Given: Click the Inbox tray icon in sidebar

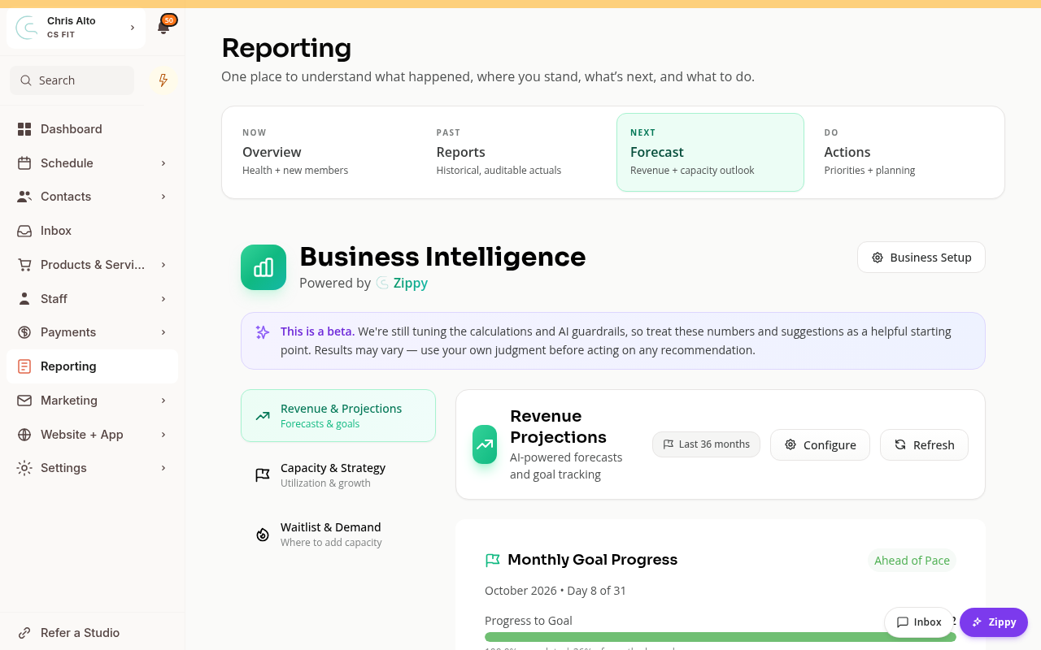Looking at the screenshot, I should pos(24,231).
